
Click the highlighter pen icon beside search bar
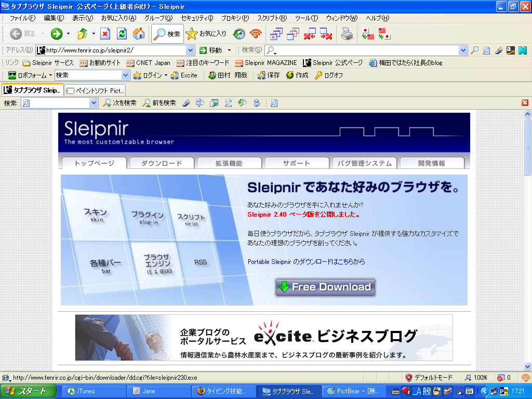pyautogui.click(x=499, y=50)
